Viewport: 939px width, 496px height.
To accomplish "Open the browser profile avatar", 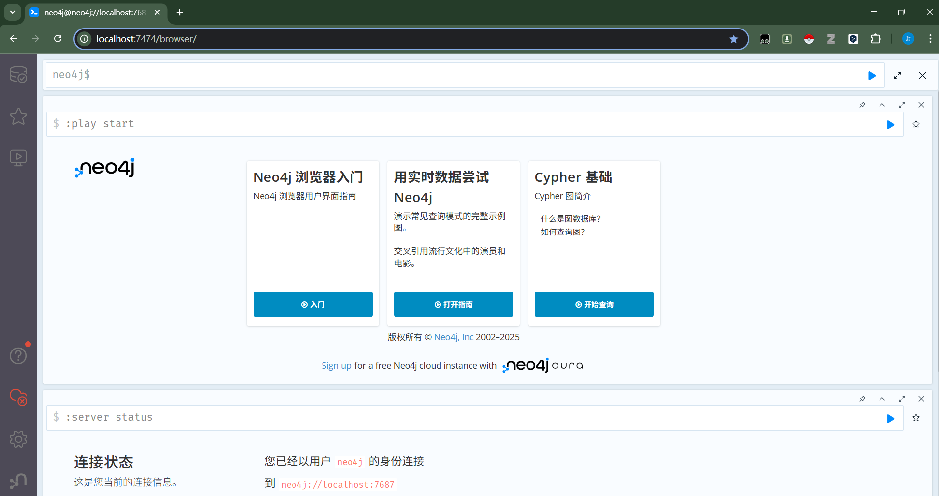I will pos(908,39).
